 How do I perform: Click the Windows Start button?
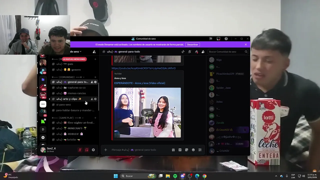[116, 176]
